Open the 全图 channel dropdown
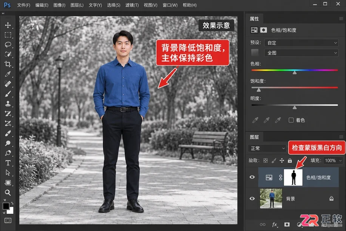This screenshot has height=231, width=346. coord(301,53)
